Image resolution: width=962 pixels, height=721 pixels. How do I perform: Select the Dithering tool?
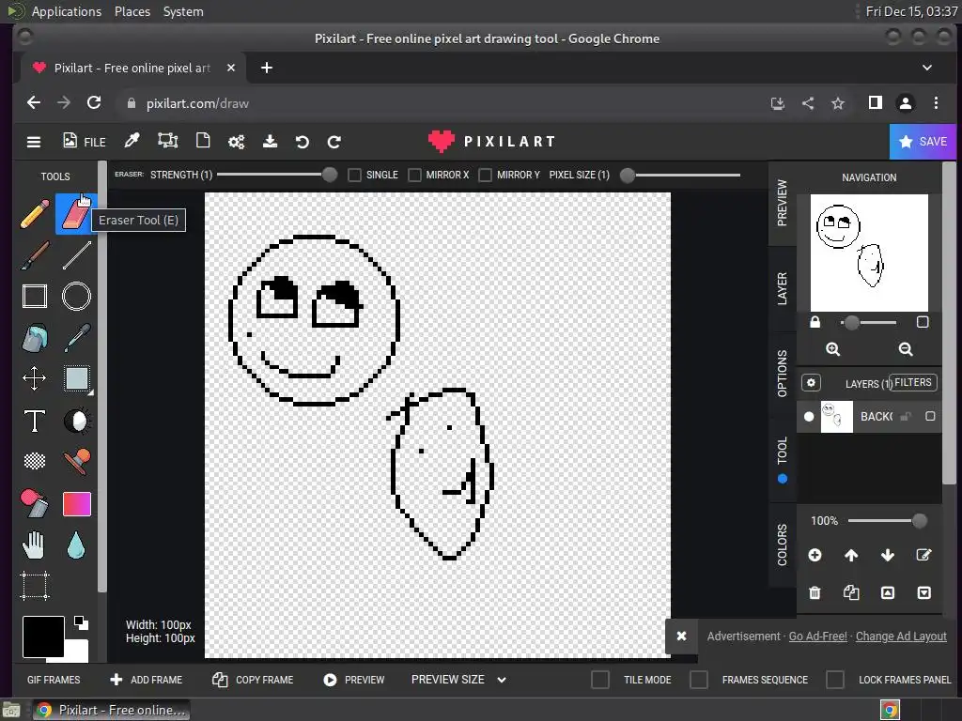click(35, 460)
